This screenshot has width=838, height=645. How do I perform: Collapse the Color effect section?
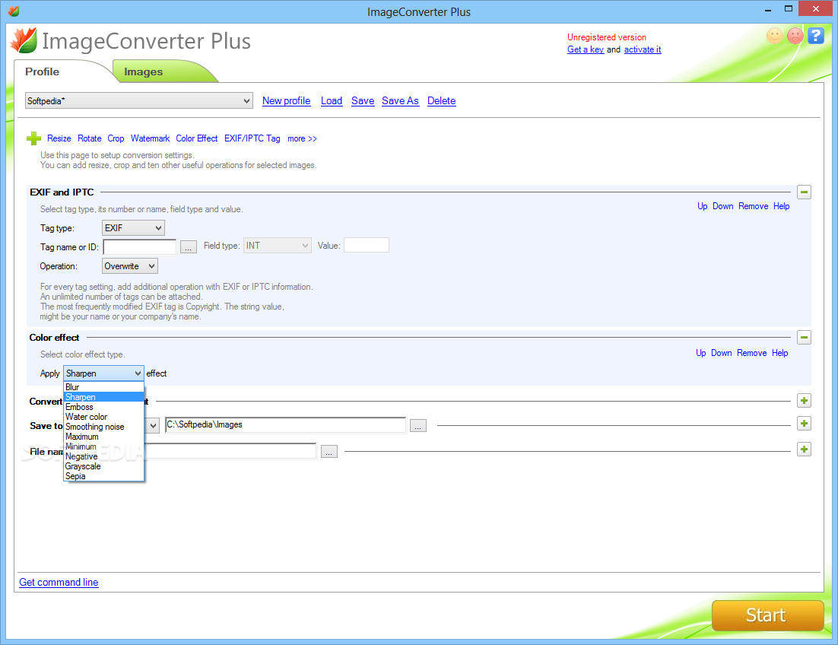pos(804,337)
